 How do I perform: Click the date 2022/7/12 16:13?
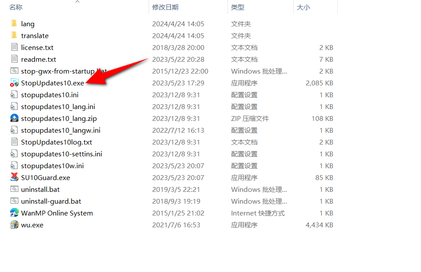point(178,131)
